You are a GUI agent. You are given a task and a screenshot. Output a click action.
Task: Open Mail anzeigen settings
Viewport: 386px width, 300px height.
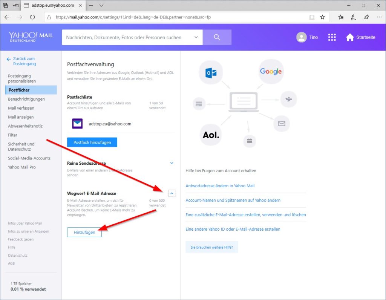(x=21, y=117)
